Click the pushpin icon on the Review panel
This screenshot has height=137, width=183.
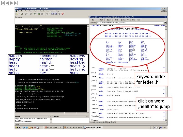(49, 116)
